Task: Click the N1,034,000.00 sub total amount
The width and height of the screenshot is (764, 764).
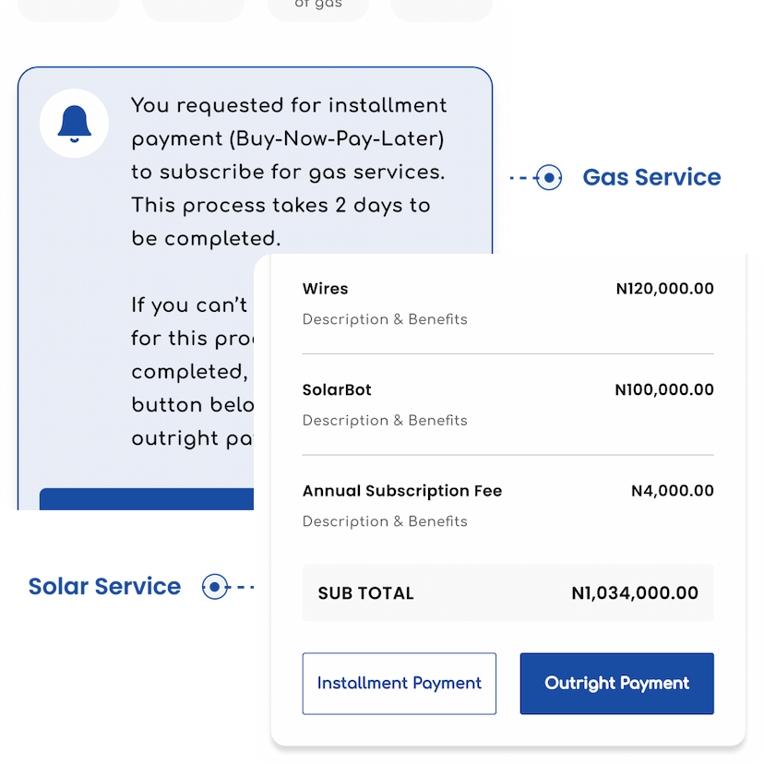Action: (x=635, y=593)
